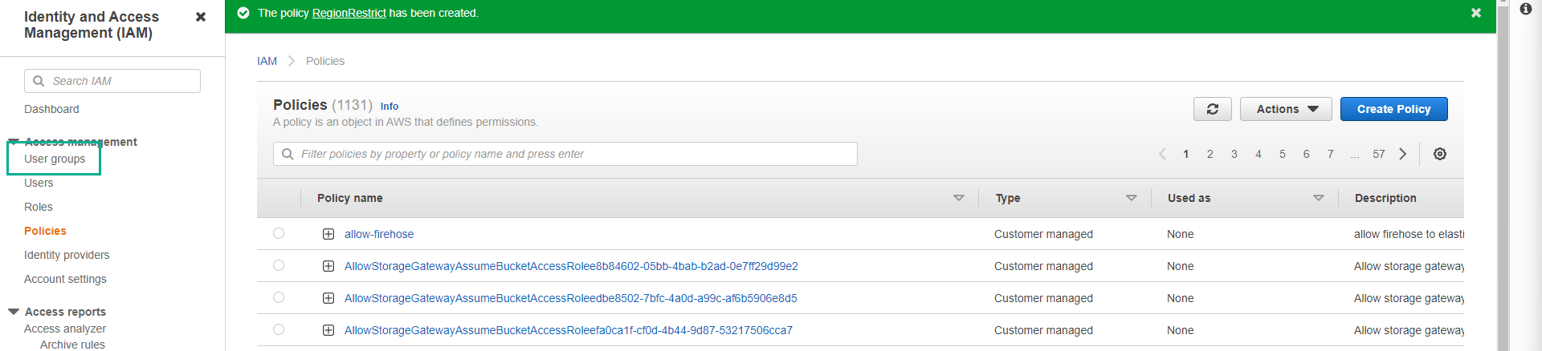Go to next page of policies
This screenshot has width=1542, height=351.
pyautogui.click(x=1403, y=154)
